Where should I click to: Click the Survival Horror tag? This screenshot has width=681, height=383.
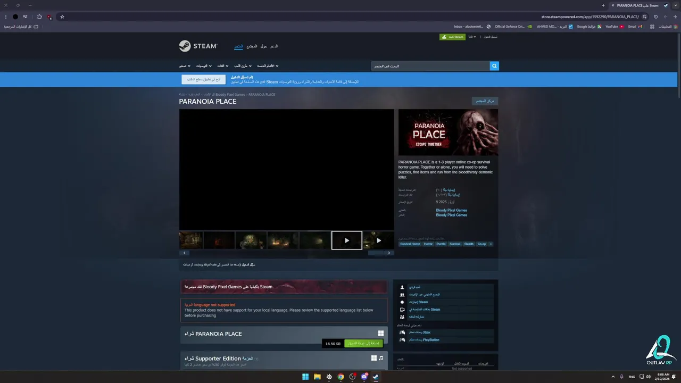(x=410, y=244)
